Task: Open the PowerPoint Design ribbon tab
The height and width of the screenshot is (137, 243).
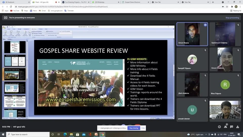Action: tap(19, 29)
